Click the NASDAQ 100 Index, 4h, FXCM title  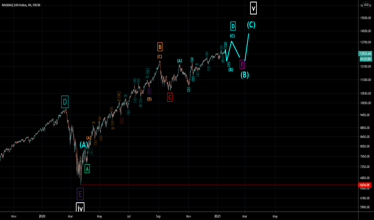click(21, 5)
